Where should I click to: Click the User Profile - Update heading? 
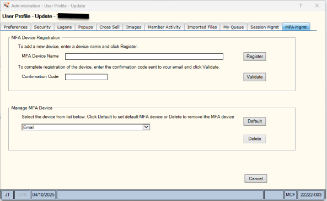pyautogui.click(x=28, y=16)
